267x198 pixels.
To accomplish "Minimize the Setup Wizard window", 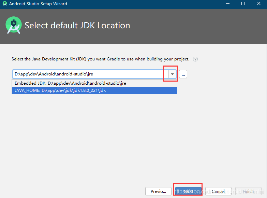I will pyautogui.click(x=228, y=3).
